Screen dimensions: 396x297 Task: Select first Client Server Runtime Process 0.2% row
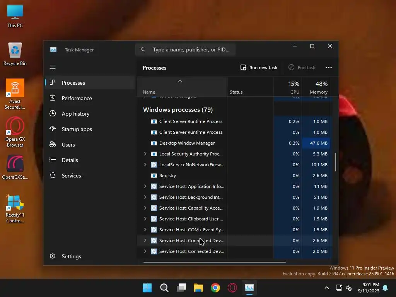point(234,121)
